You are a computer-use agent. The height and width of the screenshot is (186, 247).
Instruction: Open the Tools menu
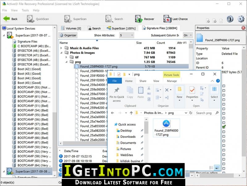[25, 10]
